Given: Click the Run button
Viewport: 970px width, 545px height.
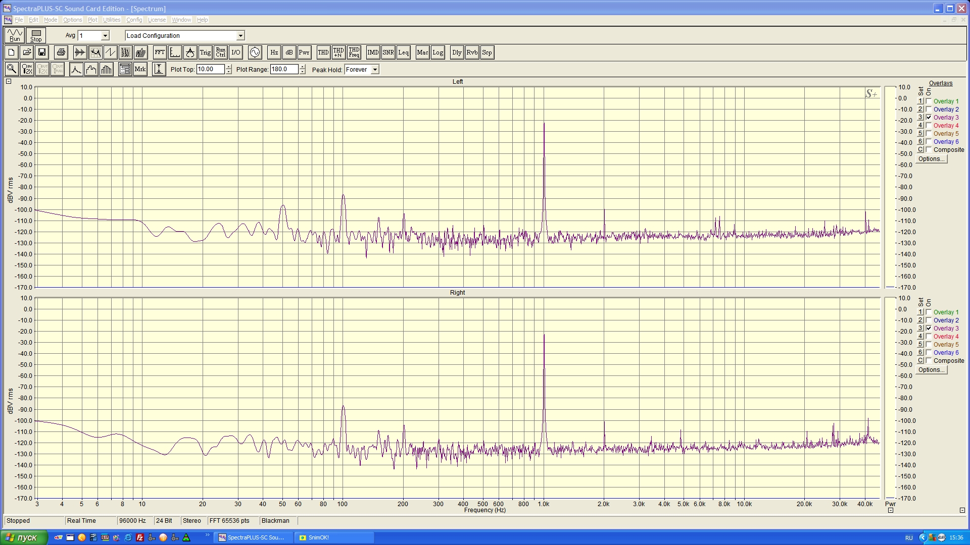Looking at the screenshot, I should (15, 35).
